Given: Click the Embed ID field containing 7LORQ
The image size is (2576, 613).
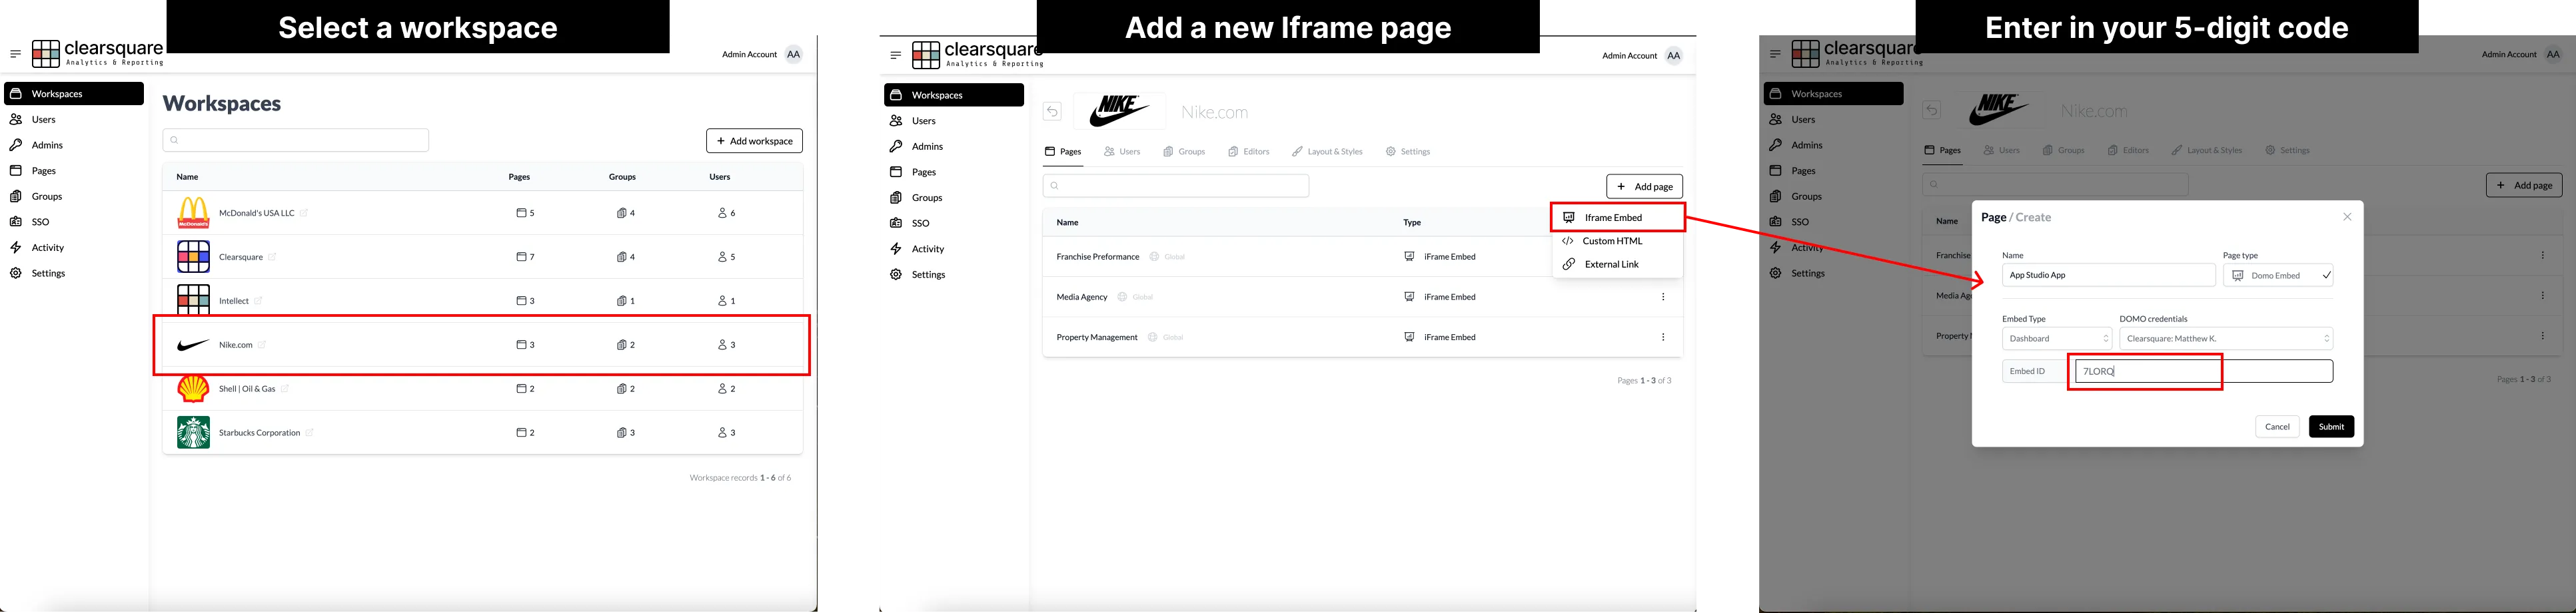Looking at the screenshot, I should point(2204,371).
